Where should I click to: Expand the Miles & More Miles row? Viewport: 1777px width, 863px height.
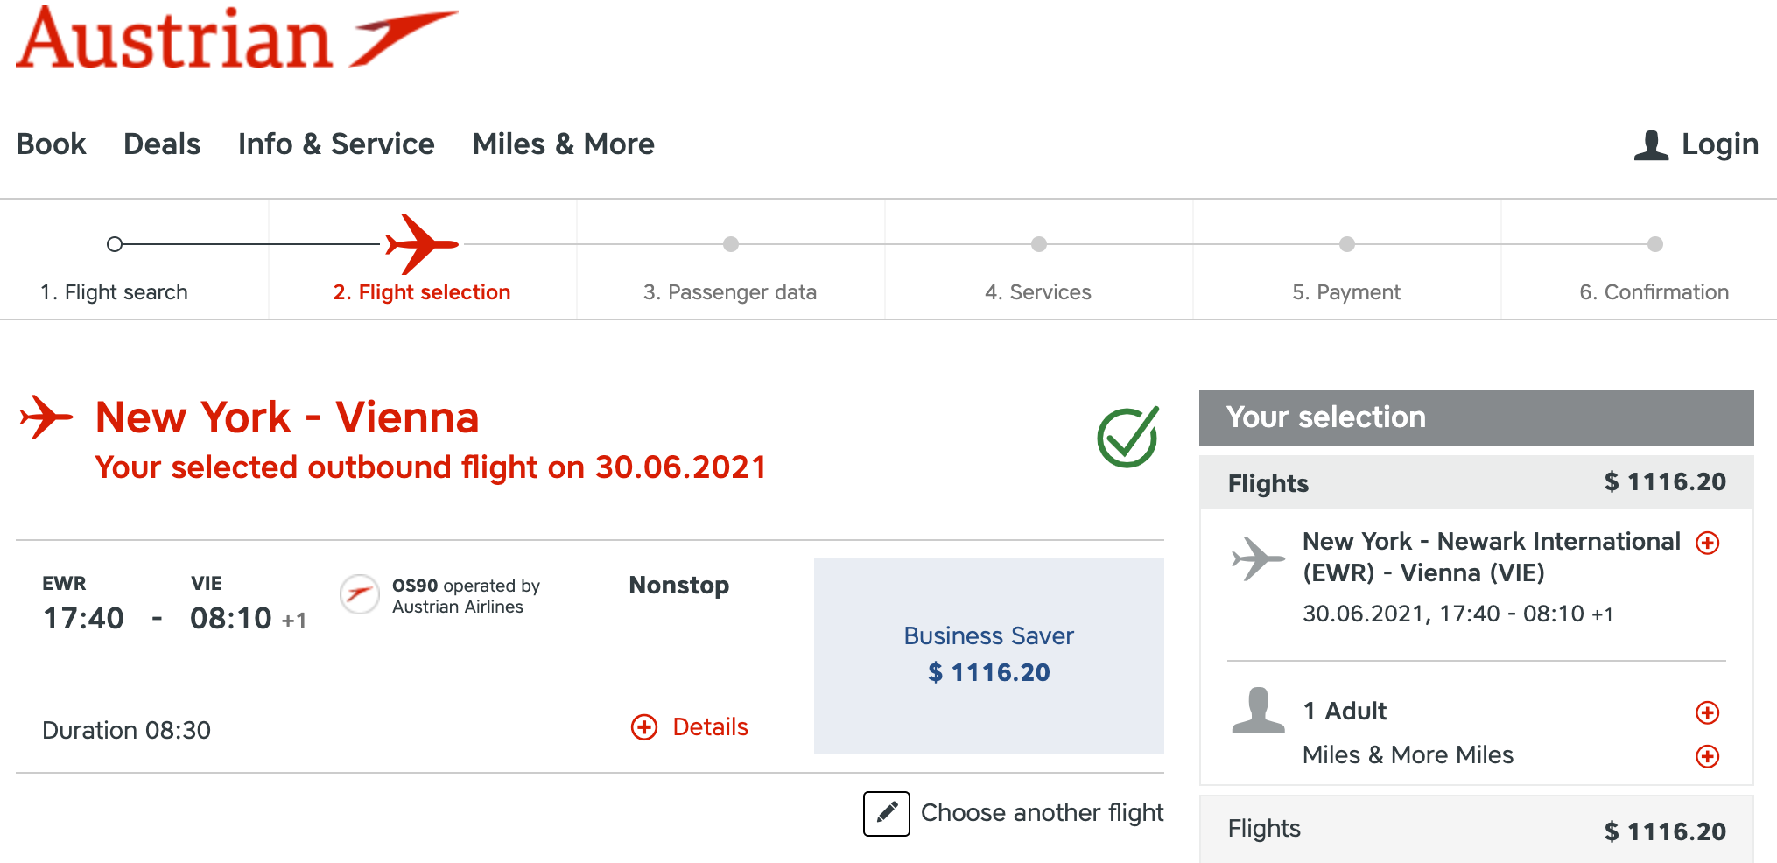click(1707, 756)
